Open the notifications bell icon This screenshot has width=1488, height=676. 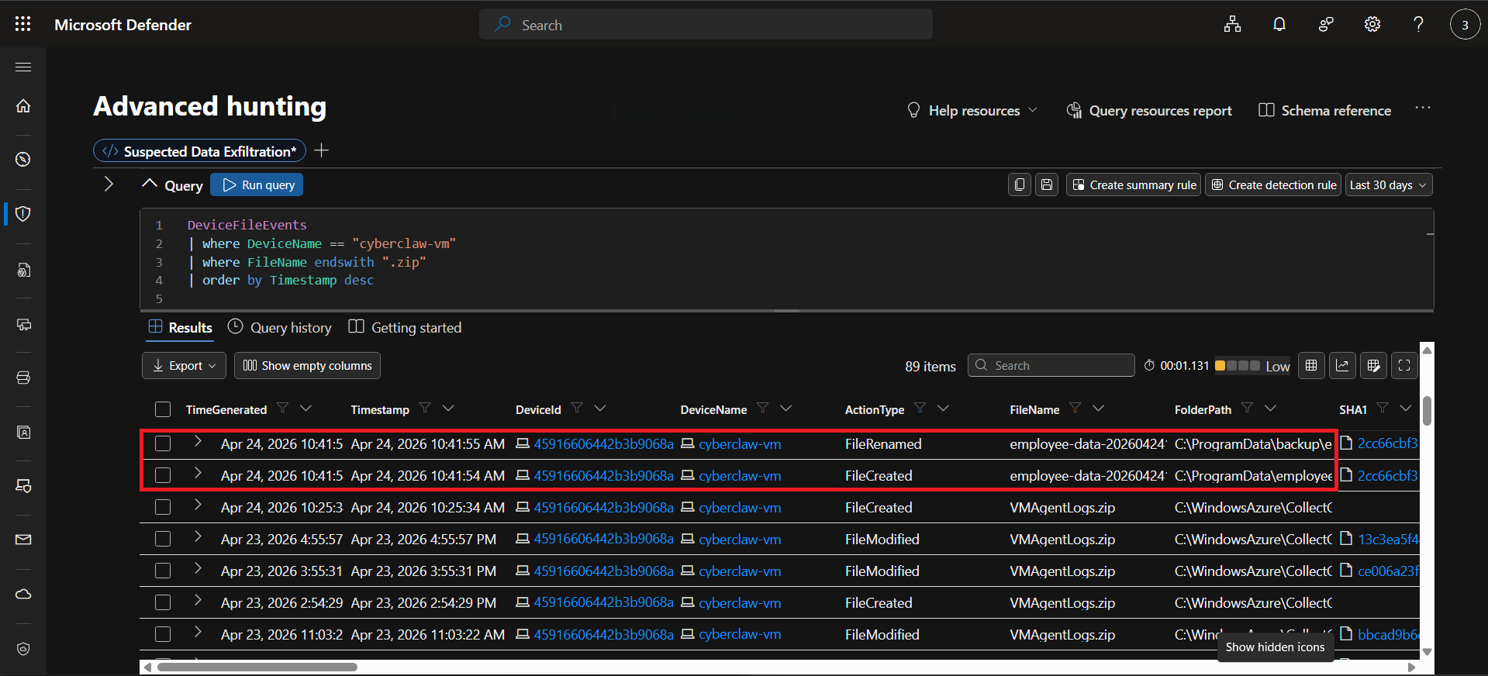pos(1279,25)
